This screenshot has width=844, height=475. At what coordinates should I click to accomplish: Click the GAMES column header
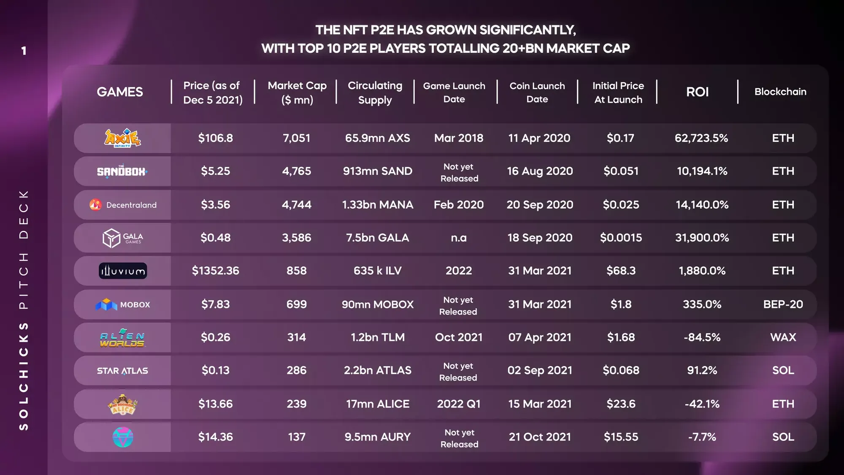[x=120, y=92]
